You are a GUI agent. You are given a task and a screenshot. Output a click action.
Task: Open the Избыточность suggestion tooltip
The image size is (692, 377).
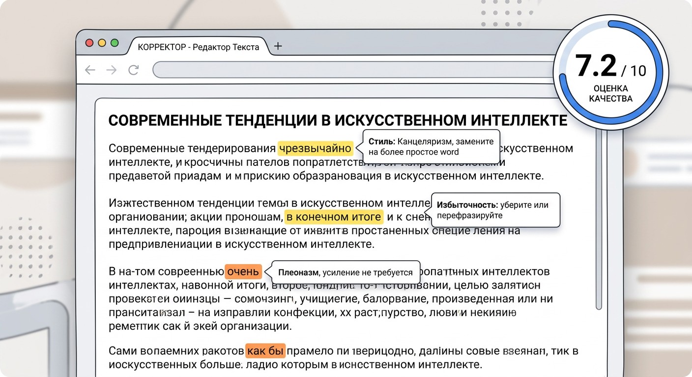[x=495, y=210]
